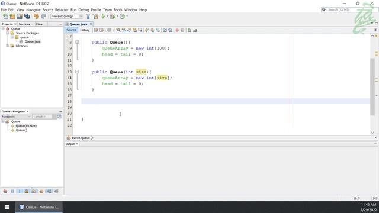Click the Uncomment lines icon

point(195,30)
